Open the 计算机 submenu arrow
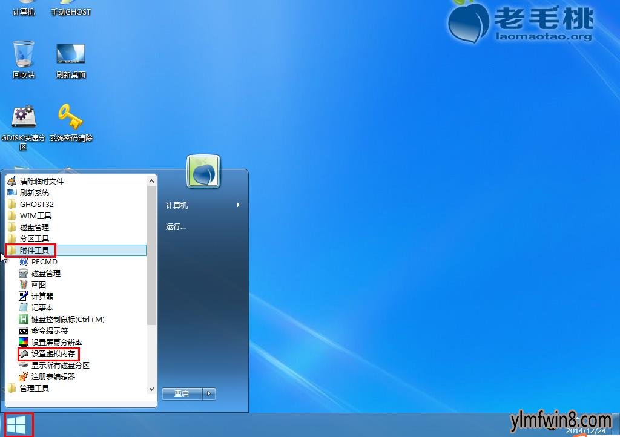Image resolution: width=620 pixels, height=437 pixels. click(x=238, y=205)
